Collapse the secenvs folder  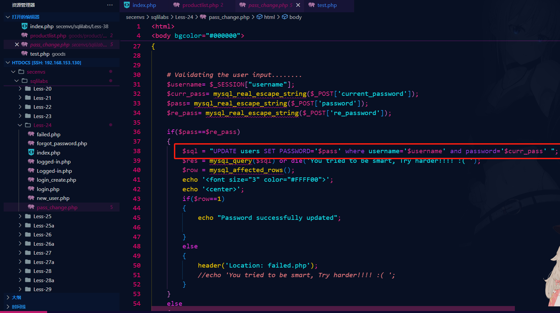coord(13,72)
